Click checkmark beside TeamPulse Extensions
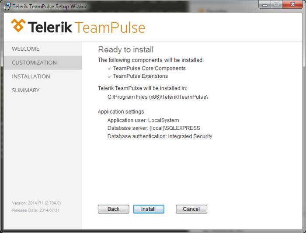 [109, 77]
